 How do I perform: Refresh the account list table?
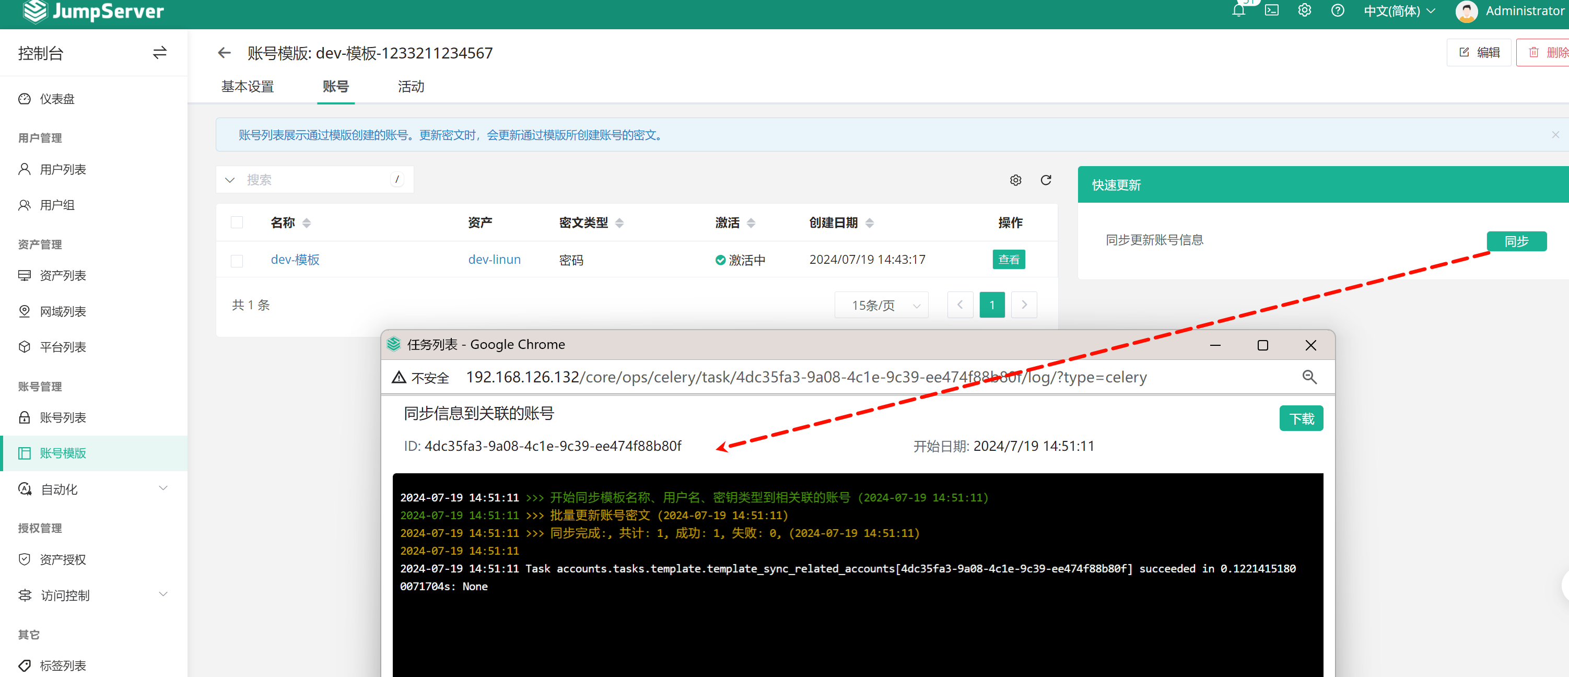[x=1046, y=180]
